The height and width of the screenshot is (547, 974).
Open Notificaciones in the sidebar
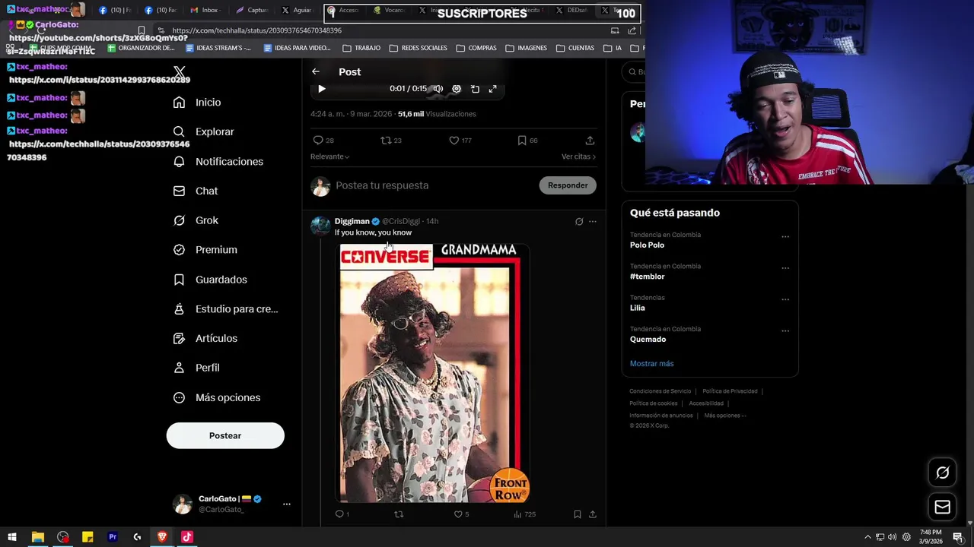218,161
